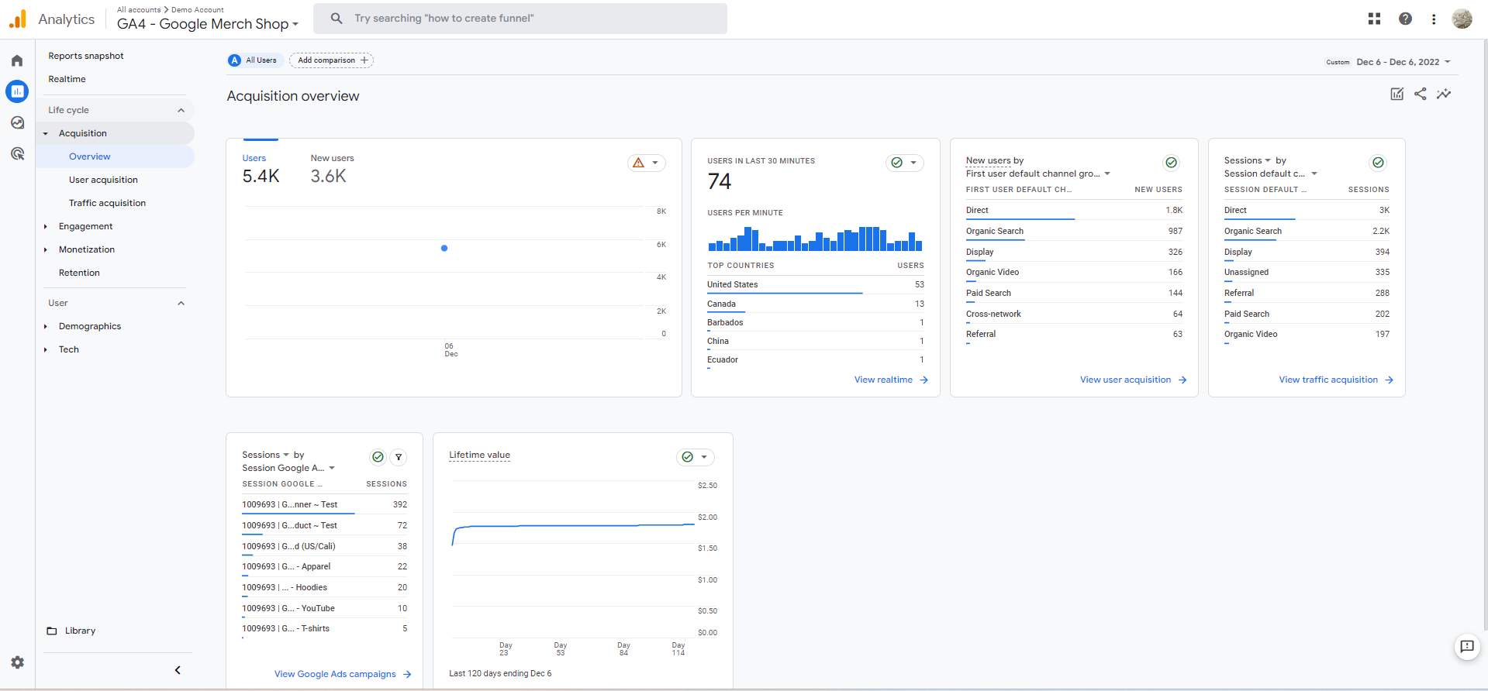Click the search input field
Image resolution: width=1488 pixels, height=691 pixels.
(520, 19)
